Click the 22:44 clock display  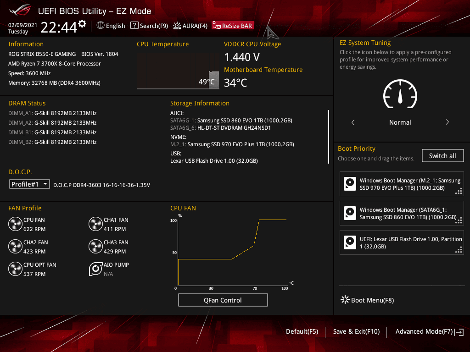coord(59,27)
